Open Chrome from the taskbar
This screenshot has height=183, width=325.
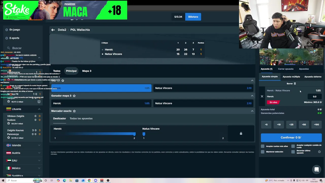point(89,180)
